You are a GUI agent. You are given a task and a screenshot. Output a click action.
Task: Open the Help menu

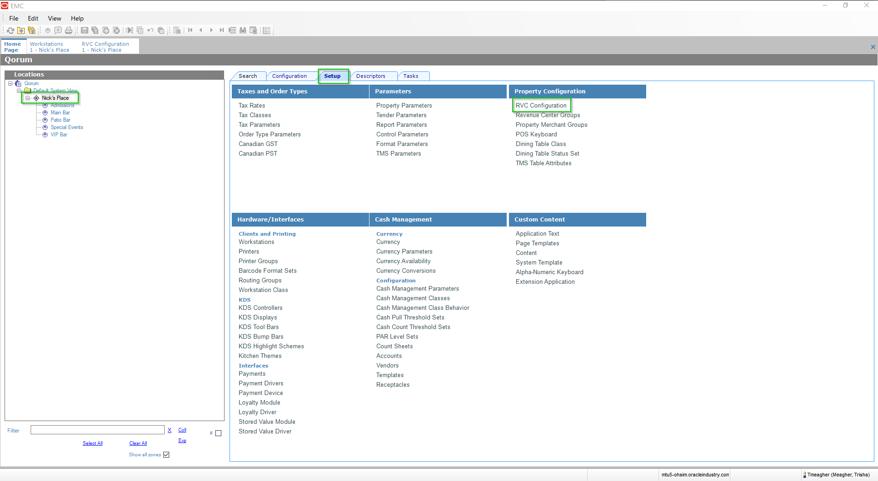point(77,19)
